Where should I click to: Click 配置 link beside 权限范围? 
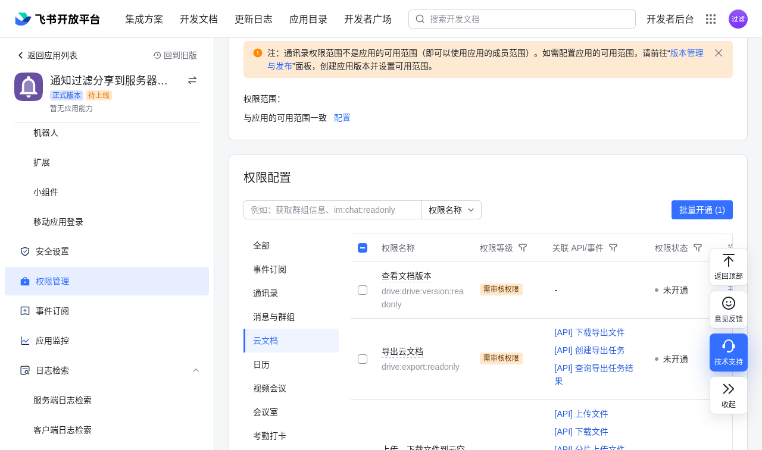click(342, 118)
